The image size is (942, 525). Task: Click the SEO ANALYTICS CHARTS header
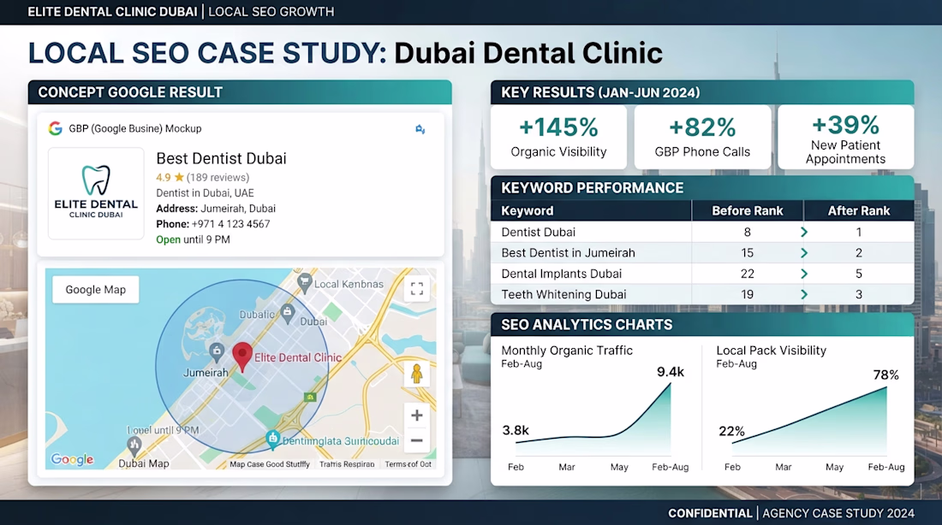click(x=702, y=325)
